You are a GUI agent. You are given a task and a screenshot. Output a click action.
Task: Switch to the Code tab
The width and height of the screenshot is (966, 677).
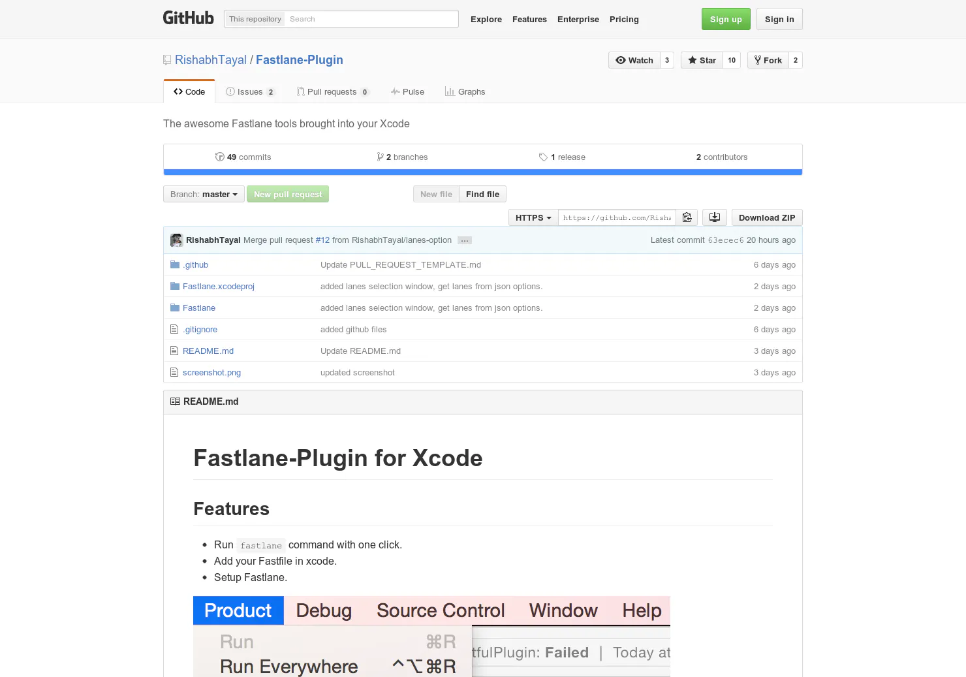coord(189,91)
